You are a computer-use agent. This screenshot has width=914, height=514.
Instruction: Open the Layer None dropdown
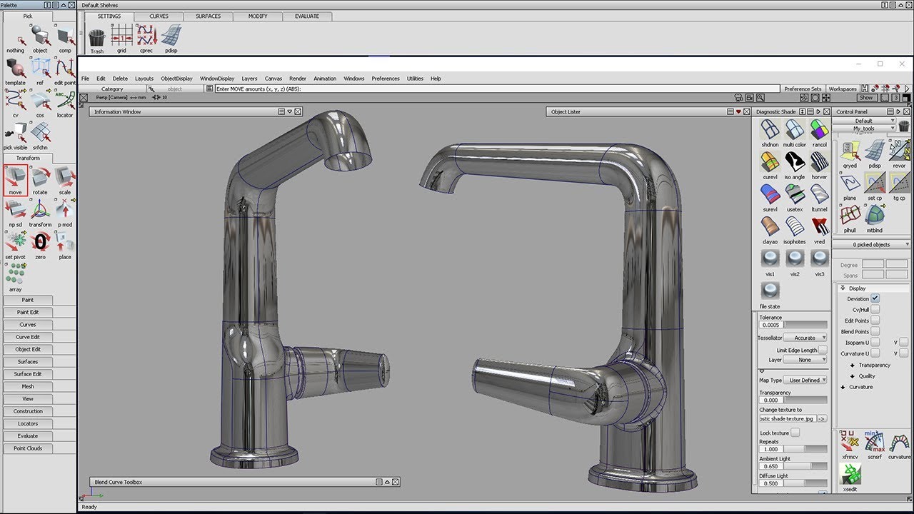tap(805, 360)
